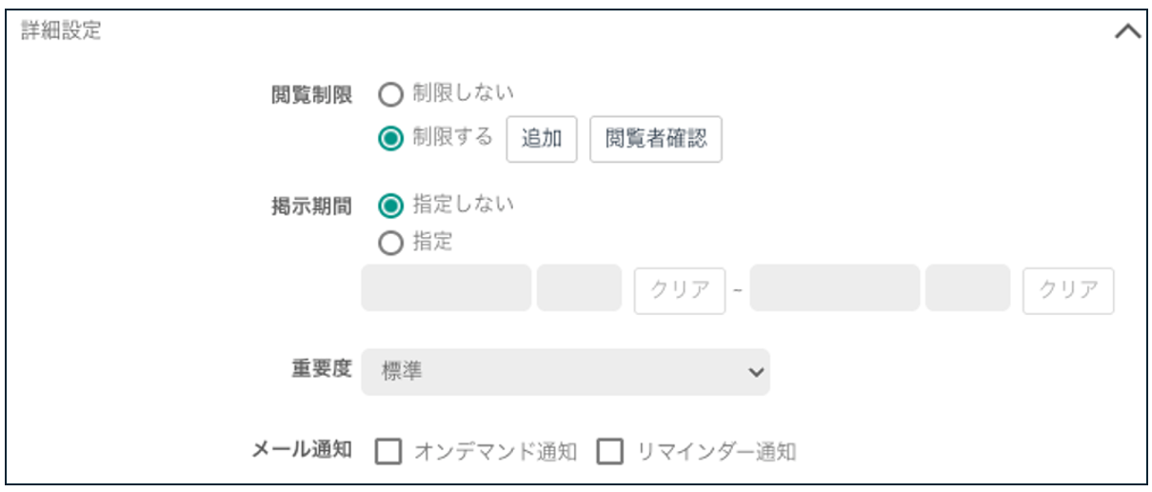Choose 指定しない for 掲示期間
The height and width of the screenshot is (492, 1152).
[x=391, y=206]
